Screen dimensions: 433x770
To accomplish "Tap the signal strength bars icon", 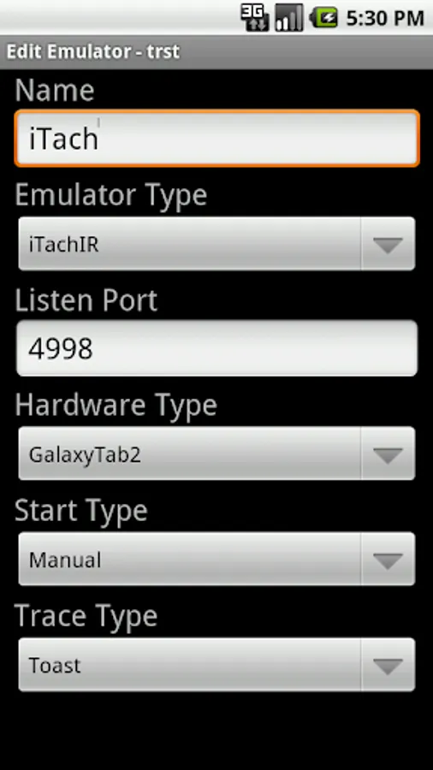I will 288,18.
